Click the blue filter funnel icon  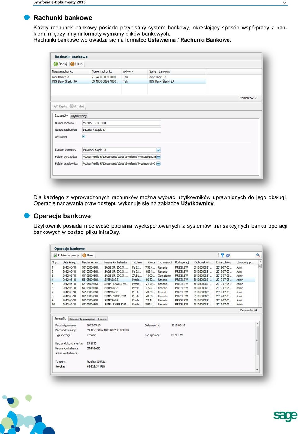(x=222, y=255)
